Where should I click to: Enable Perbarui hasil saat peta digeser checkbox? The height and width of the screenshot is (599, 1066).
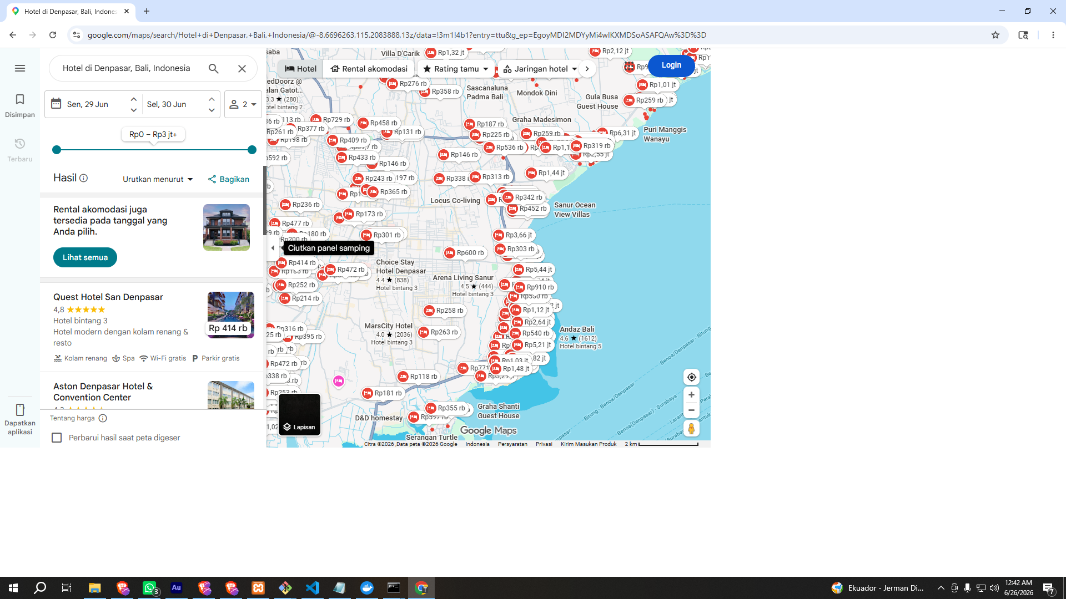[57, 438]
